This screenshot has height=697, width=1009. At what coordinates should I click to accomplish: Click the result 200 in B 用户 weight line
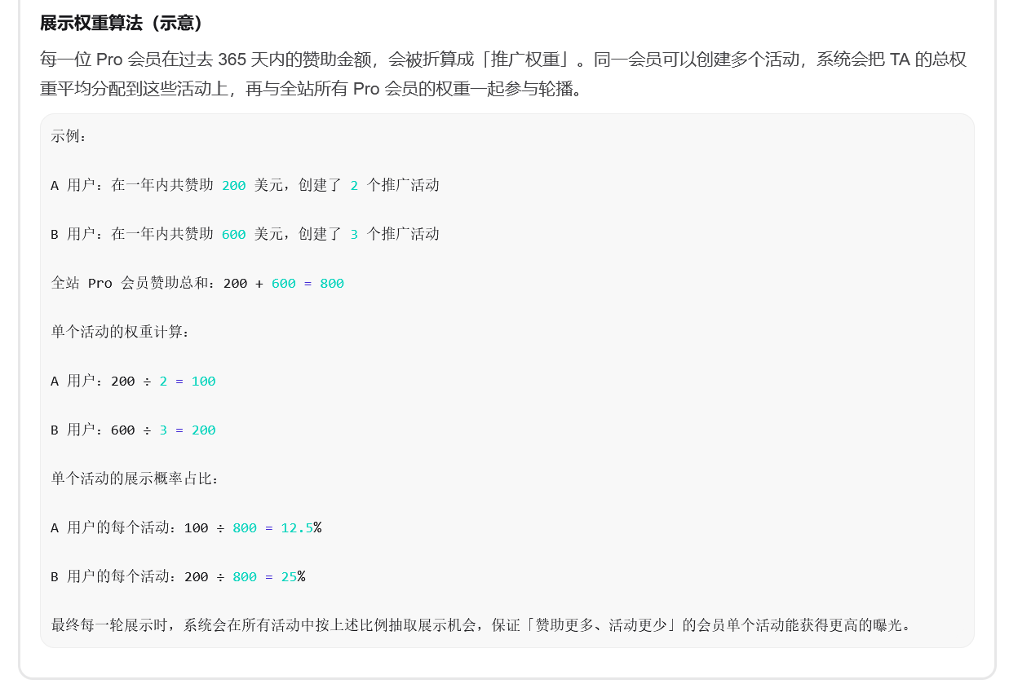click(x=203, y=430)
